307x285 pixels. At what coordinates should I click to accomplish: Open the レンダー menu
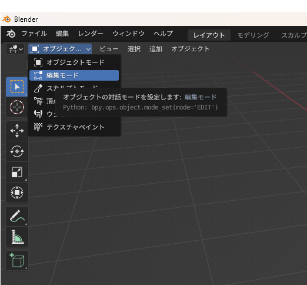(91, 34)
